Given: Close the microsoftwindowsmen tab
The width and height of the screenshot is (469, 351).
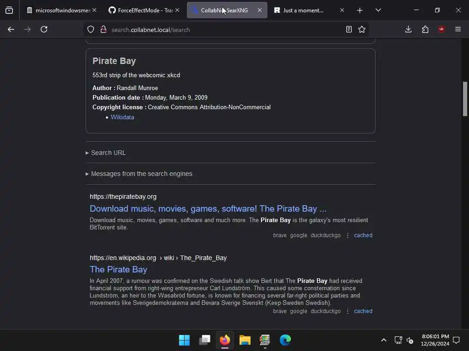Looking at the screenshot, I should tap(94, 11).
